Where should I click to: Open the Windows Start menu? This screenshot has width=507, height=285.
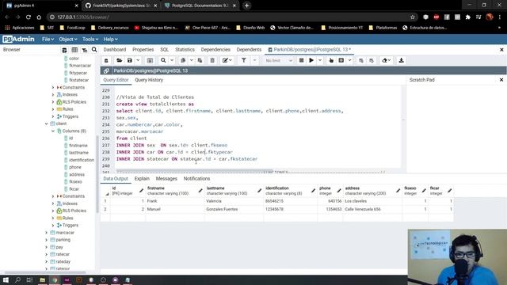coord(6,279)
